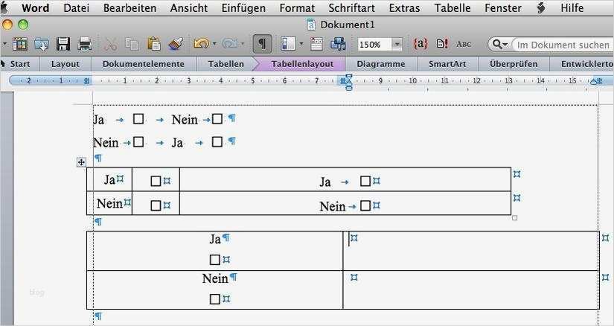The height and width of the screenshot is (326, 614).
Task: Check the box after first-line 'Ja'
Action: (138, 119)
